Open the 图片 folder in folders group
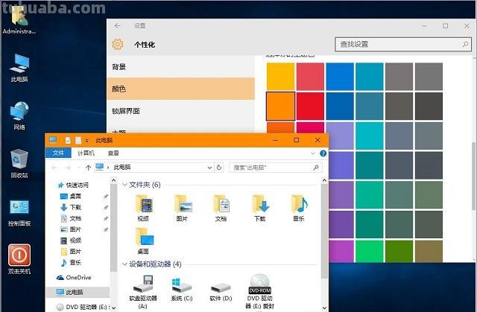The image size is (477, 312). click(182, 208)
